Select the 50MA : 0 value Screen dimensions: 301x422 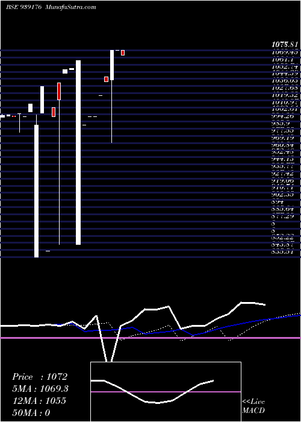31,413
